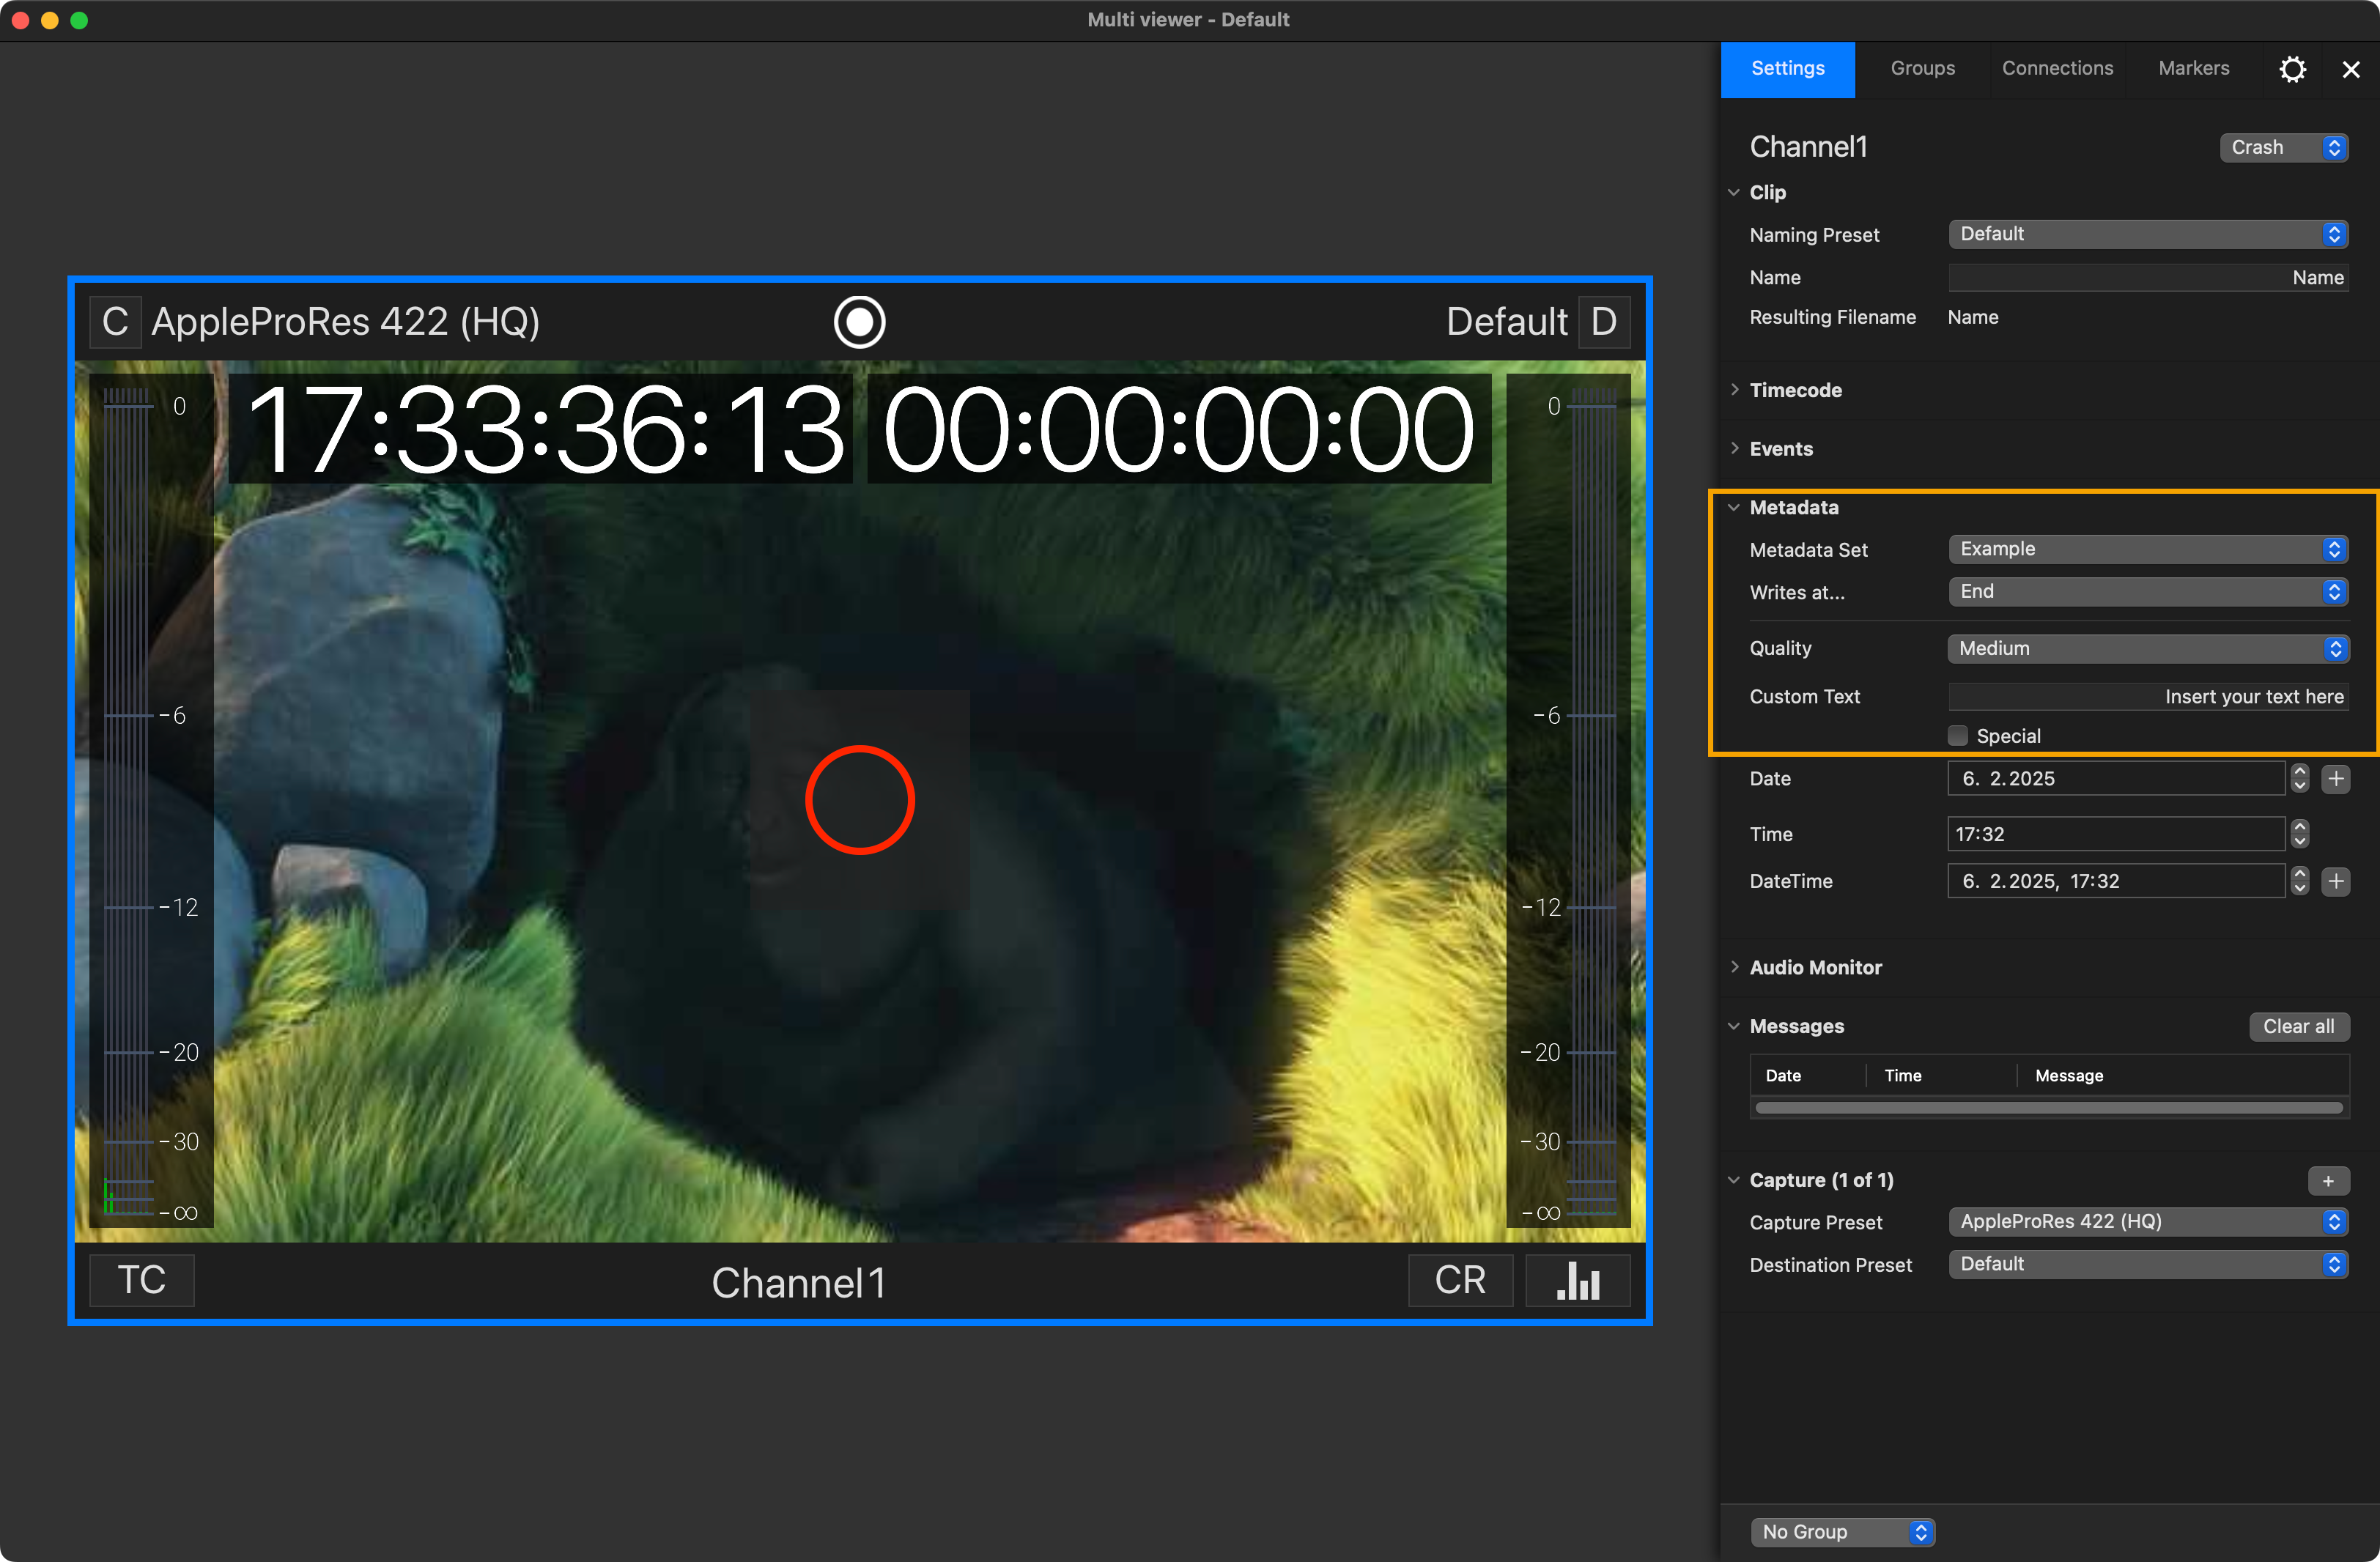The height and width of the screenshot is (1562, 2380).
Task: Click the right audio level meter
Action: pyautogui.click(x=1568, y=801)
